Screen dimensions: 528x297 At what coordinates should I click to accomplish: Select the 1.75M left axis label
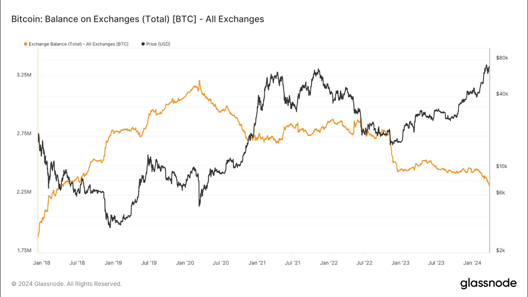(x=24, y=251)
